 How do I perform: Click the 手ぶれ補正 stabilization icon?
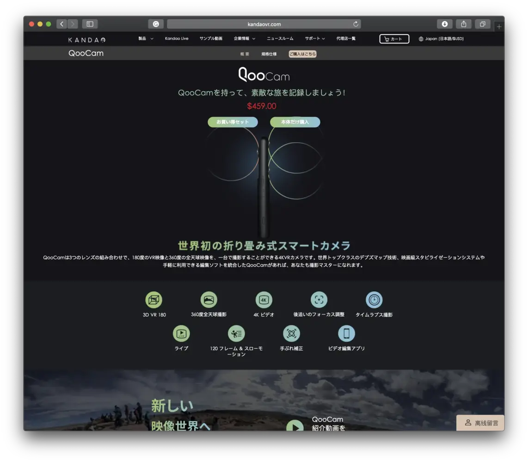coord(291,334)
